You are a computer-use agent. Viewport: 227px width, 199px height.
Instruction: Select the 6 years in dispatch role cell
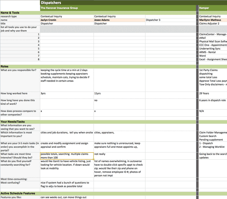coord(213,104)
